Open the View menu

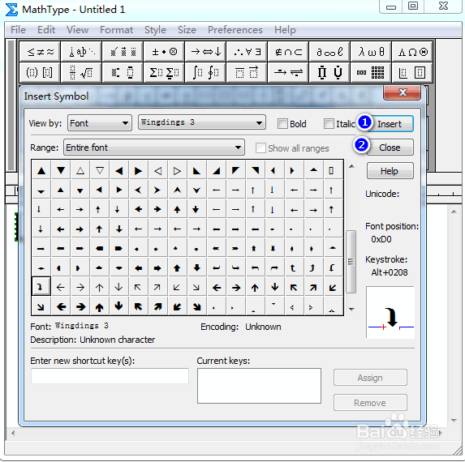(77, 30)
